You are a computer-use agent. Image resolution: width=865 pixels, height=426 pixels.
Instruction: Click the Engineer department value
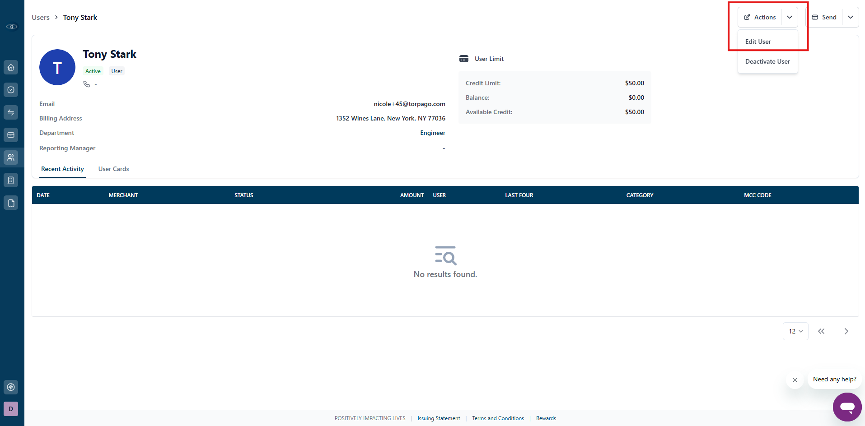(433, 133)
